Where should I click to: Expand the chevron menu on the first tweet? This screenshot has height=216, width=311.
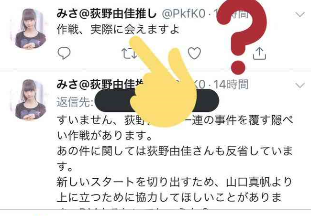click(x=300, y=14)
